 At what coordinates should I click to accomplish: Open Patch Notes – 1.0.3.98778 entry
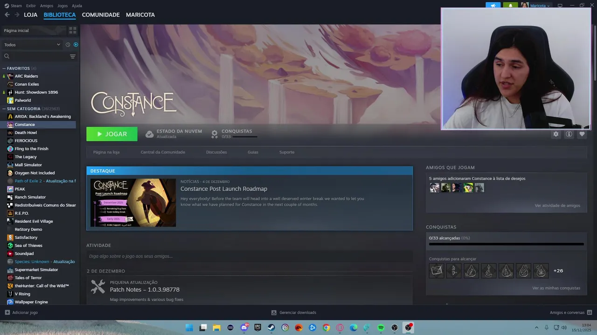[145, 289]
